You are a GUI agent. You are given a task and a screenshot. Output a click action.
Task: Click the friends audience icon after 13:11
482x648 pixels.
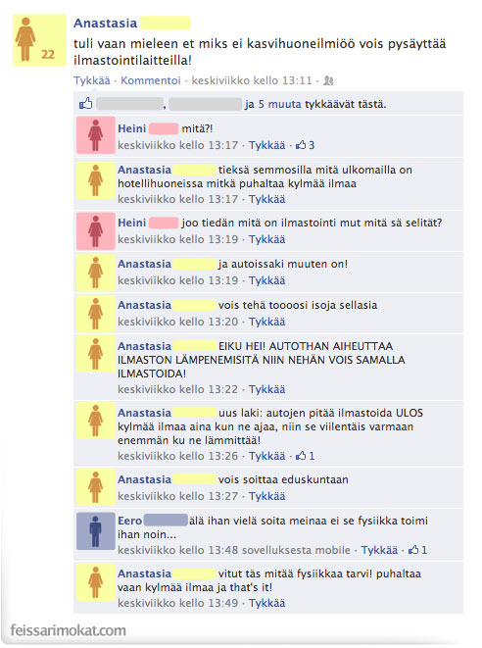click(x=328, y=80)
